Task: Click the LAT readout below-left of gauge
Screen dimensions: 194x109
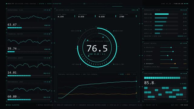Action: (76, 64)
